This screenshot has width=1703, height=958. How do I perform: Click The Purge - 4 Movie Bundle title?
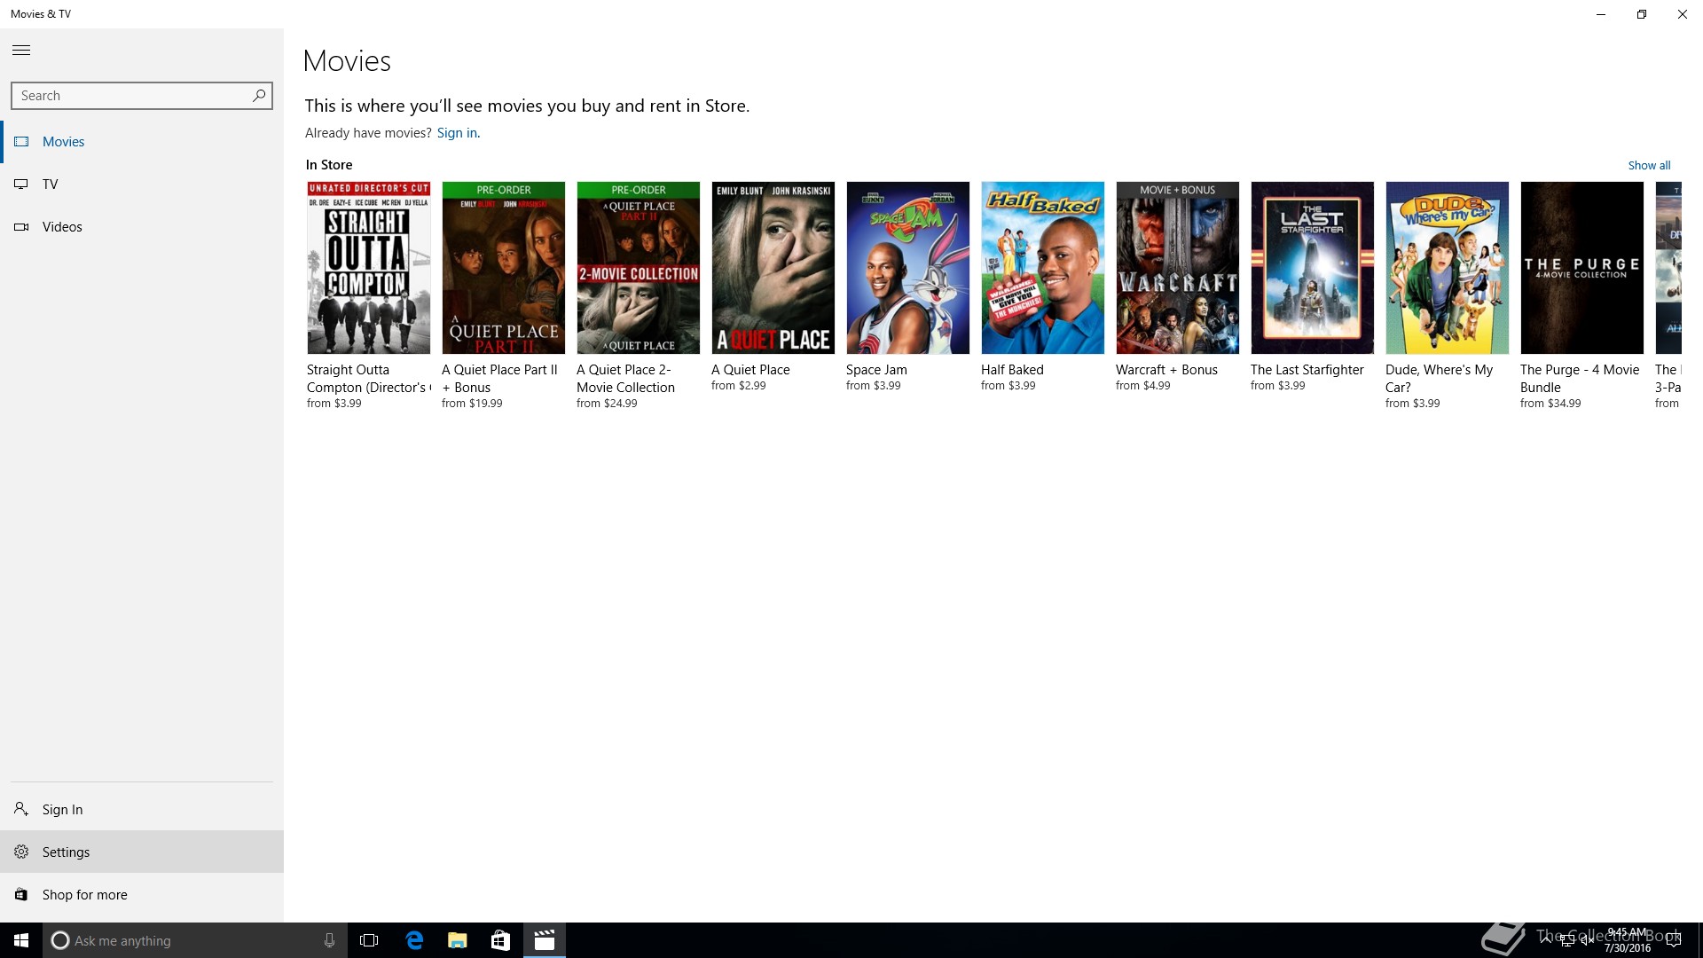(1580, 379)
